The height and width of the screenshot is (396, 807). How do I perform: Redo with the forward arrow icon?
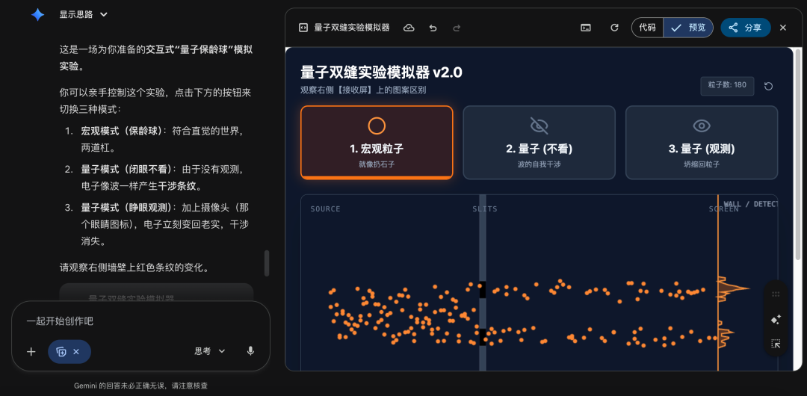[x=457, y=28]
